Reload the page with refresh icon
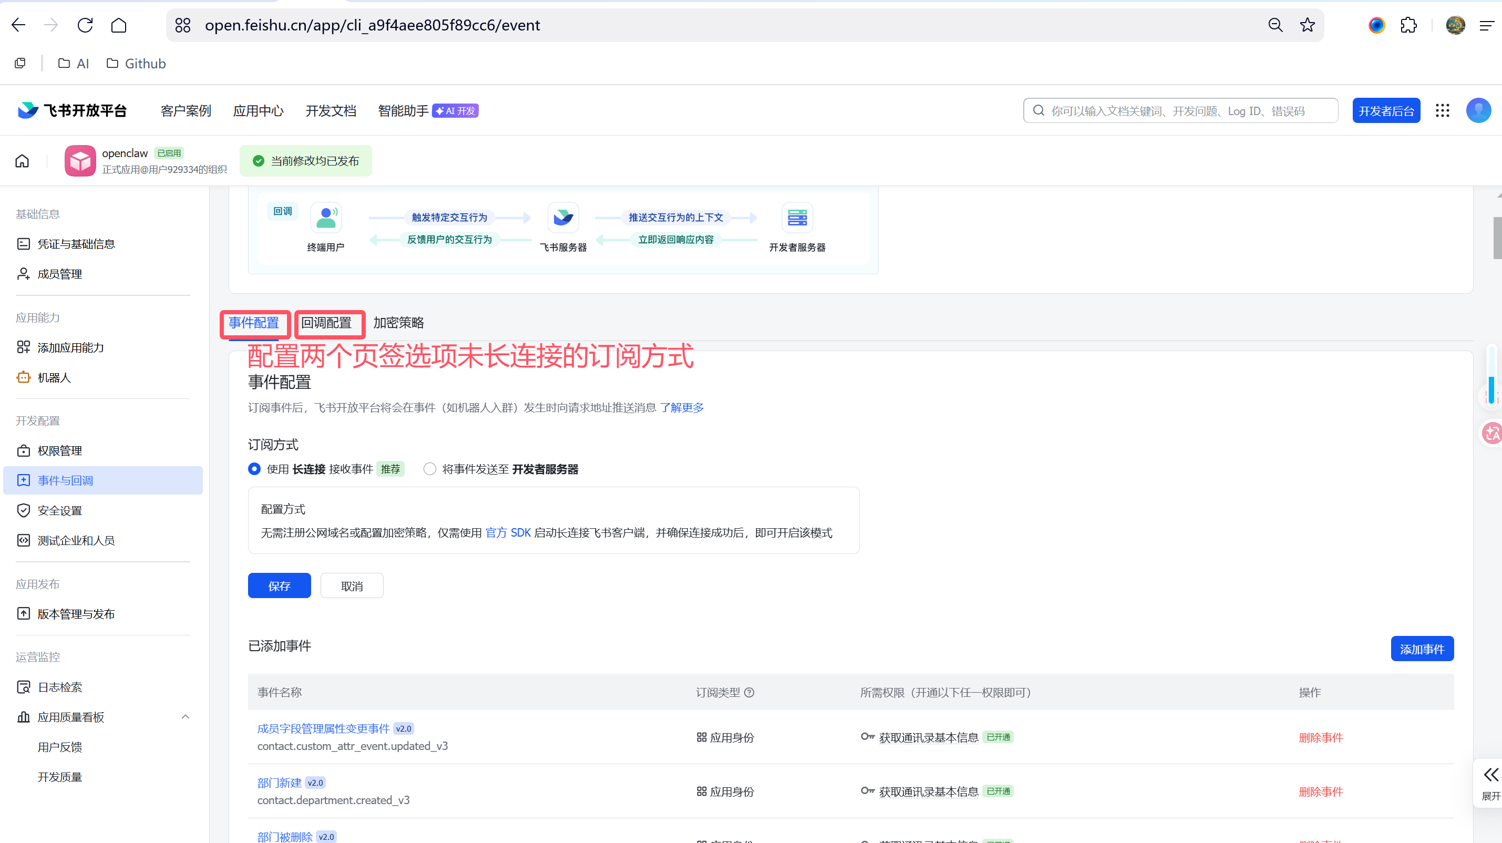This screenshot has height=843, width=1502. tap(85, 25)
